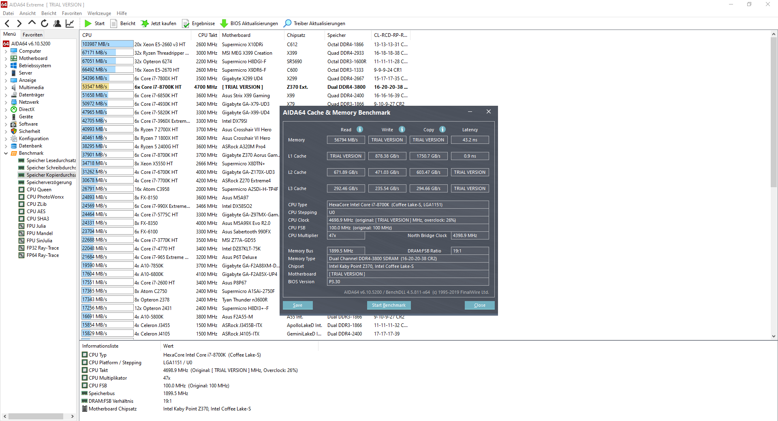The image size is (778, 421).
Task: Click CPU Multiplikator in Informationsliste
Action: pyautogui.click(x=108, y=378)
